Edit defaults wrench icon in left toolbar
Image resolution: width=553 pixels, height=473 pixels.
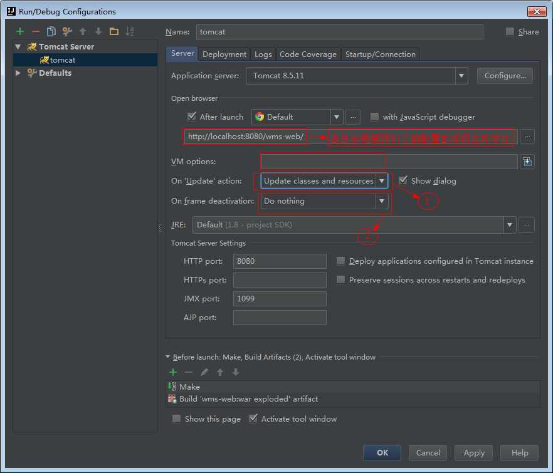coord(67,32)
